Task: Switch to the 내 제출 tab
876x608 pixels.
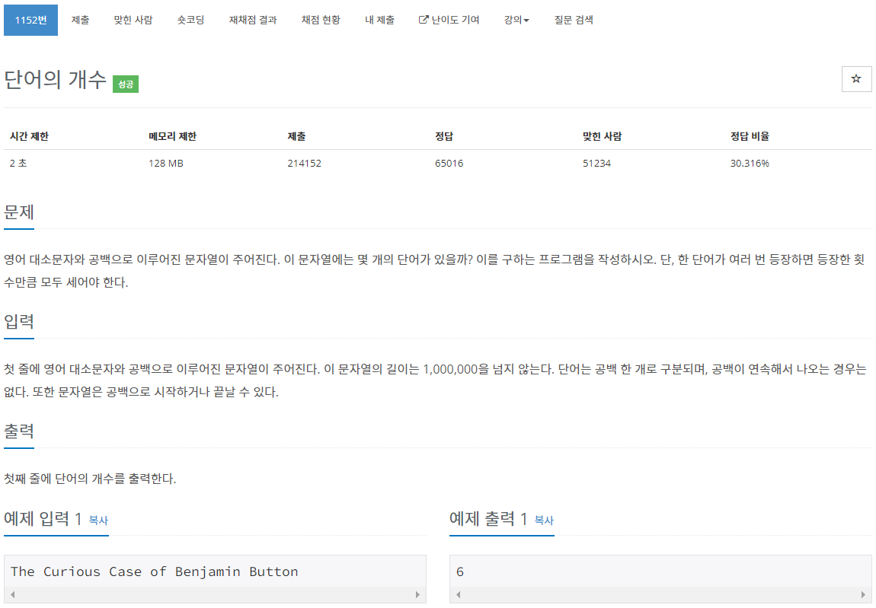Action: 379,20
